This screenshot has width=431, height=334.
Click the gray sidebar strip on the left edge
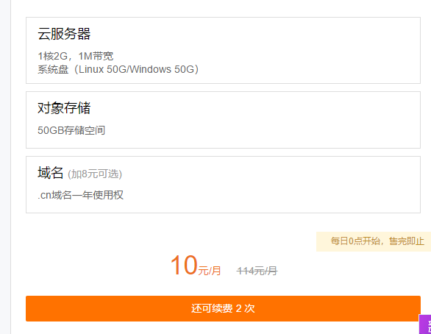pos(5,167)
